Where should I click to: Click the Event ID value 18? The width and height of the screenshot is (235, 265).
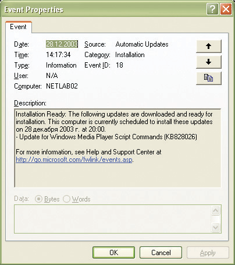pyautogui.click(x=119, y=65)
